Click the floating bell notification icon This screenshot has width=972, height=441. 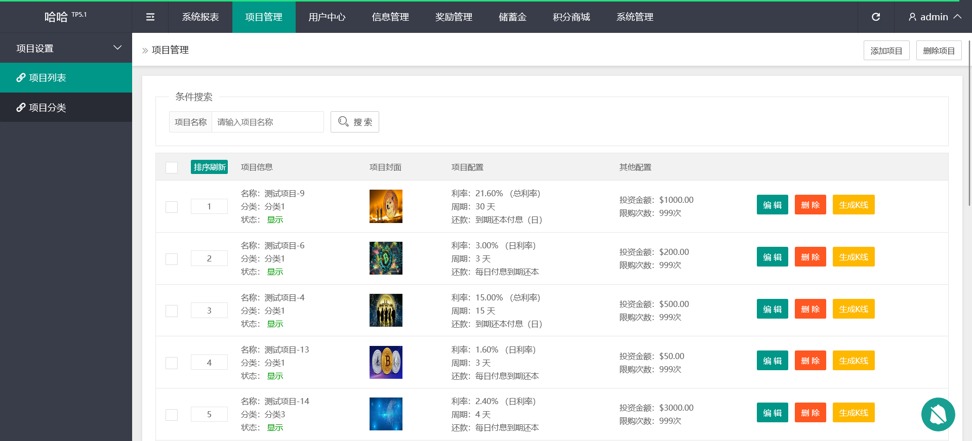938,414
